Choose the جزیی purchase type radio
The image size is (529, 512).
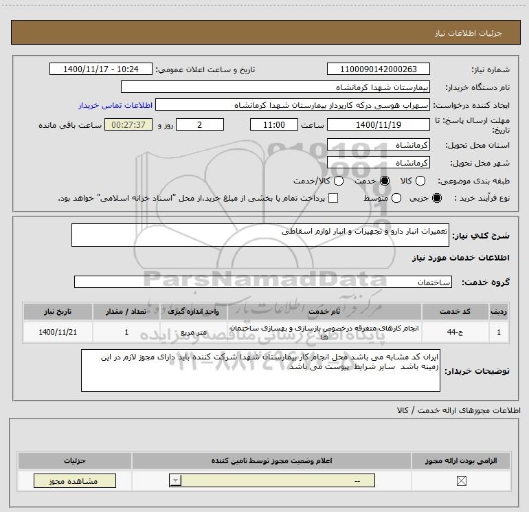click(436, 198)
